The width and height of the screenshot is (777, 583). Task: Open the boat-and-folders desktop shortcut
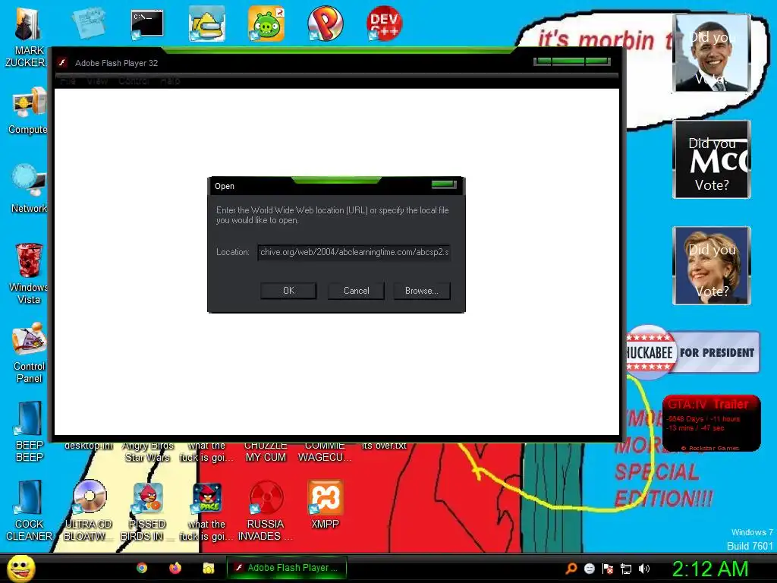click(206, 24)
